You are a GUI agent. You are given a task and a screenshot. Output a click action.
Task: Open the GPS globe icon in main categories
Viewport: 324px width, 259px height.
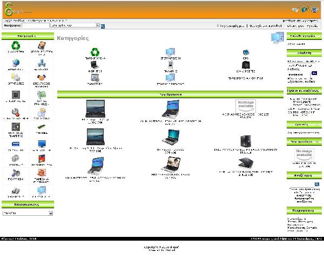click(246, 52)
